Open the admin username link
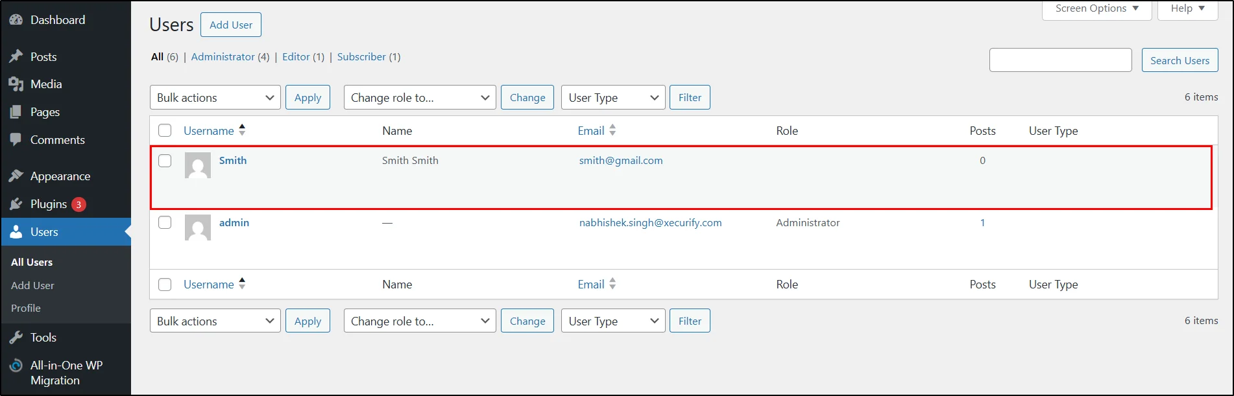1234x396 pixels. 234,223
